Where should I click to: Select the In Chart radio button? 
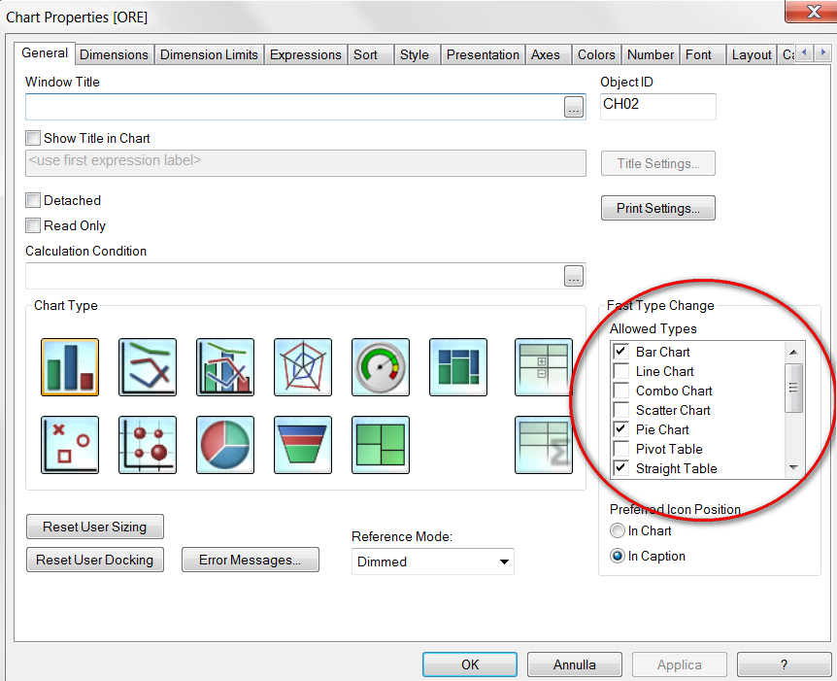pos(618,530)
